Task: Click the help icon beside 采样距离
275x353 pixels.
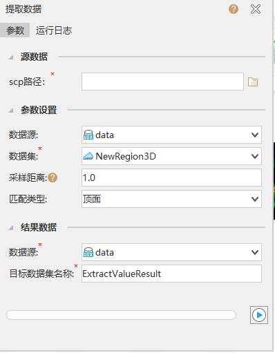Action: pyautogui.click(x=53, y=178)
